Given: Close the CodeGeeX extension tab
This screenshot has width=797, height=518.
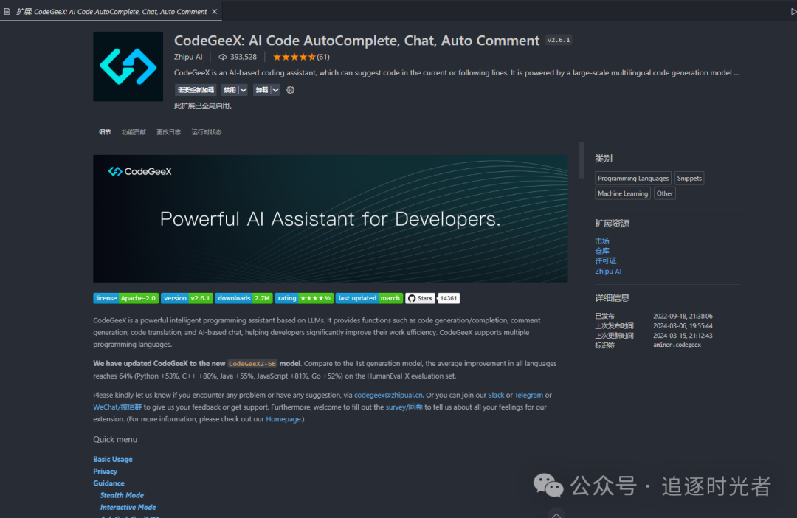Looking at the screenshot, I should click(x=215, y=11).
